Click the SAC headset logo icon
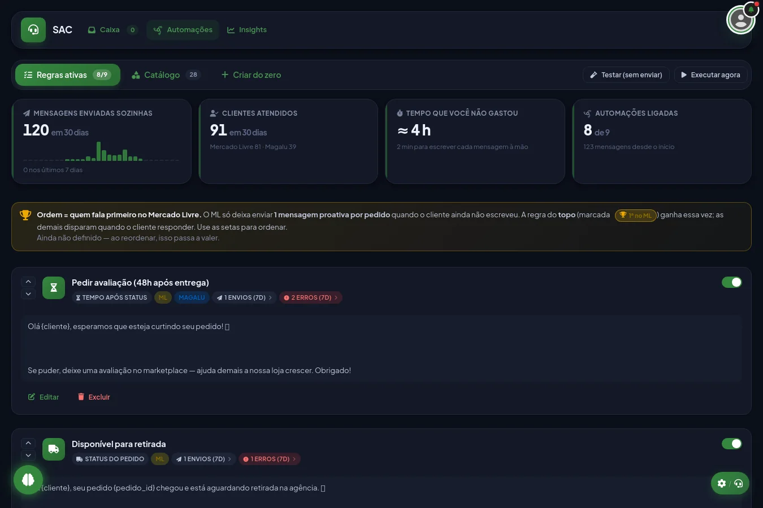The image size is (763, 508). pyautogui.click(x=33, y=30)
